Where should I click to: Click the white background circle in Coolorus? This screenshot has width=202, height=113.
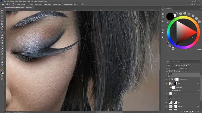[175, 15]
